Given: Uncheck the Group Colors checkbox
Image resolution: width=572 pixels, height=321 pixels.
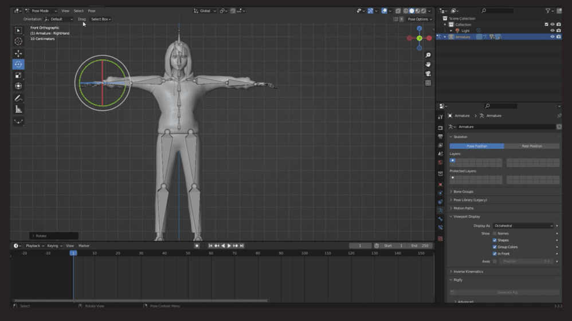Looking at the screenshot, I should tap(495, 247).
